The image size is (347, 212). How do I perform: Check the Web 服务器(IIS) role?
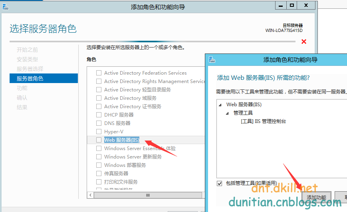tap(99, 140)
